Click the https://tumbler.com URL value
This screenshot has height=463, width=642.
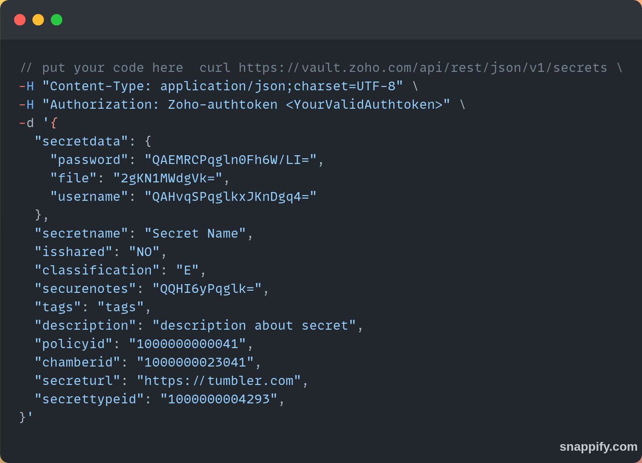point(219,381)
